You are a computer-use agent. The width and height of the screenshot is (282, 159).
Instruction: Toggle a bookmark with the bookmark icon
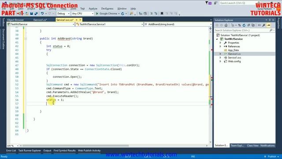[162, 14]
